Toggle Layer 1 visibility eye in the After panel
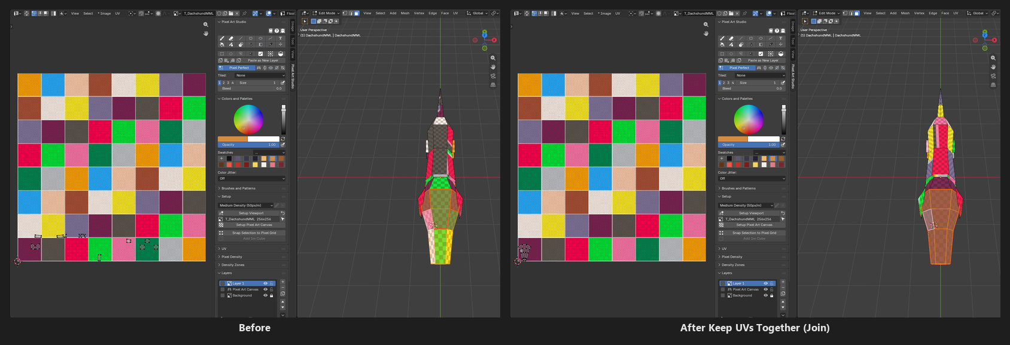This screenshot has width=1010, height=345. (x=765, y=283)
